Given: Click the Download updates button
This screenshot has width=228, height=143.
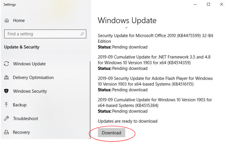Looking at the screenshot, I should (111, 132).
